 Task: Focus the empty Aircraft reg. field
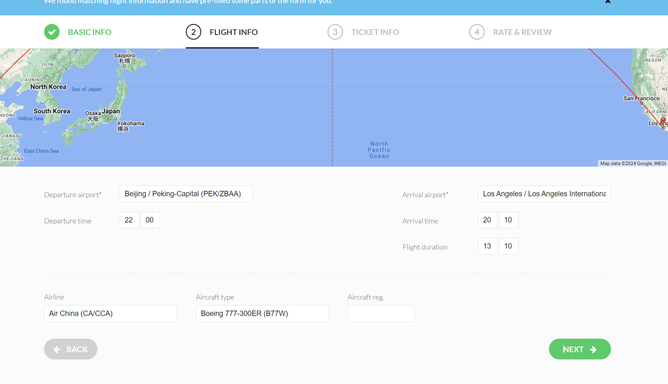click(381, 313)
